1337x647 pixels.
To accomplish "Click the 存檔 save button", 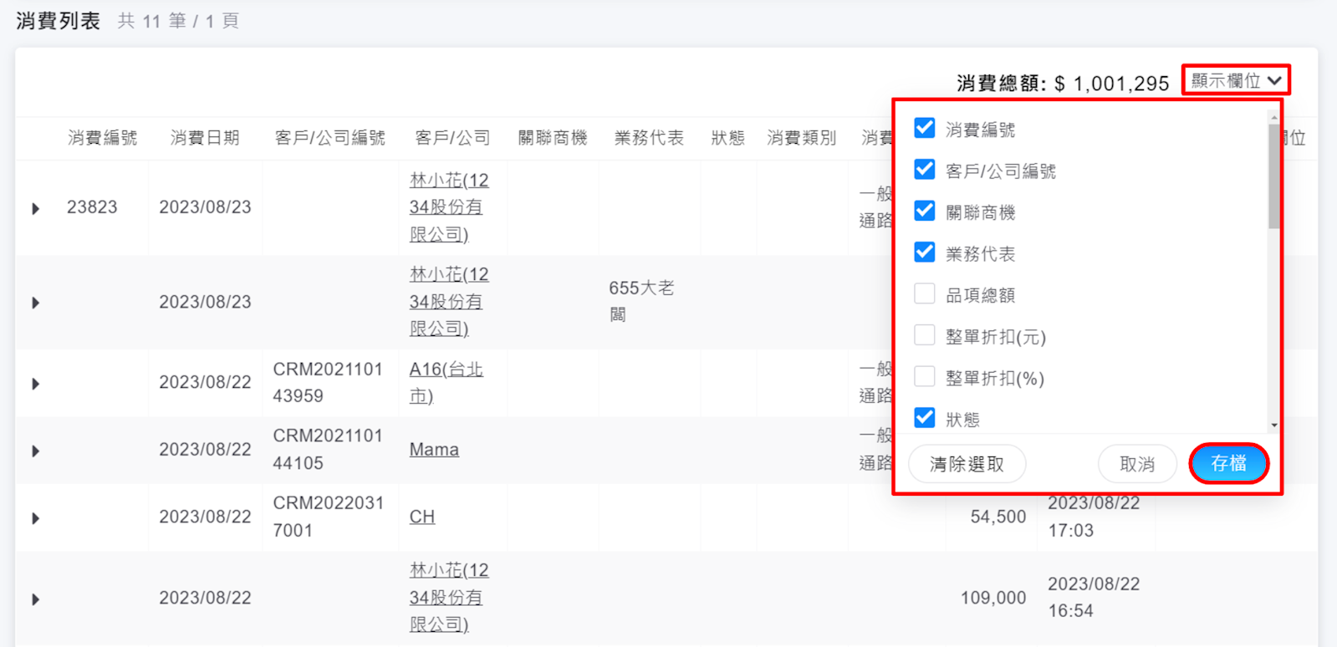I will coord(1228,464).
